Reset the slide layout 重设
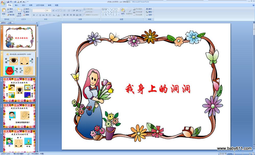255x155 pixels. [26, 12]
